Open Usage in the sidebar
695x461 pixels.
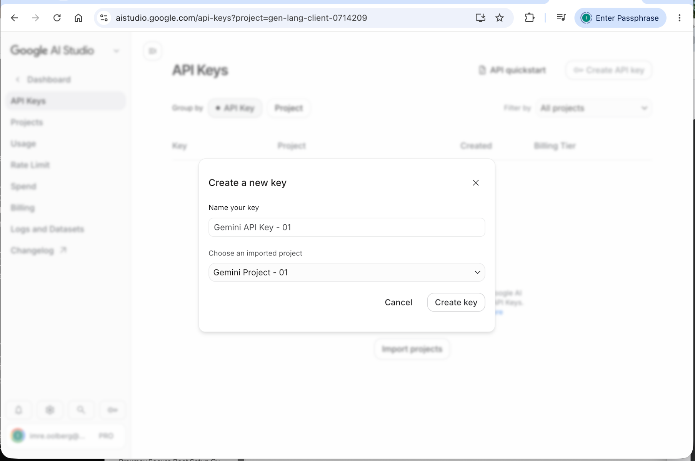pyautogui.click(x=23, y=144)
